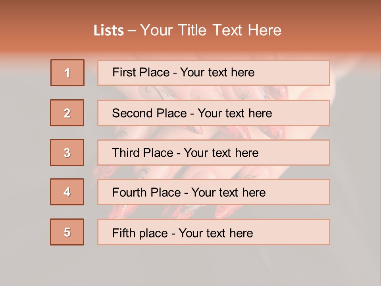Click the number 1 box
Viewport: 381px width, 286px height.
click(67, 73)
